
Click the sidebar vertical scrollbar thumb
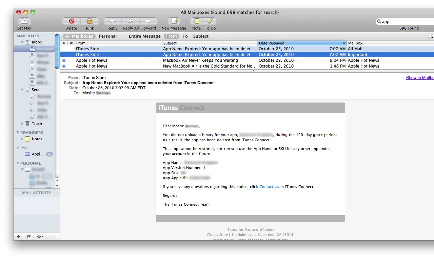click(x=57, y=51)
